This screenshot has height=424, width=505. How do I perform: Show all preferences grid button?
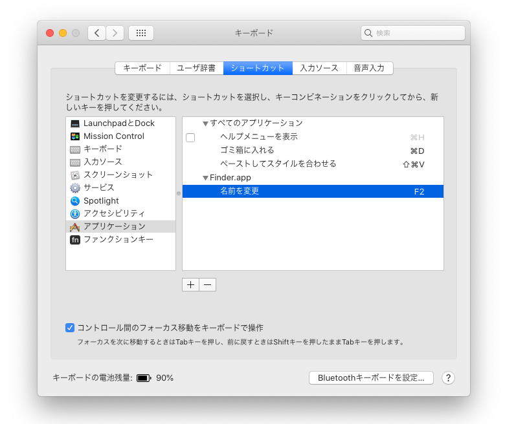coord(141,33)
